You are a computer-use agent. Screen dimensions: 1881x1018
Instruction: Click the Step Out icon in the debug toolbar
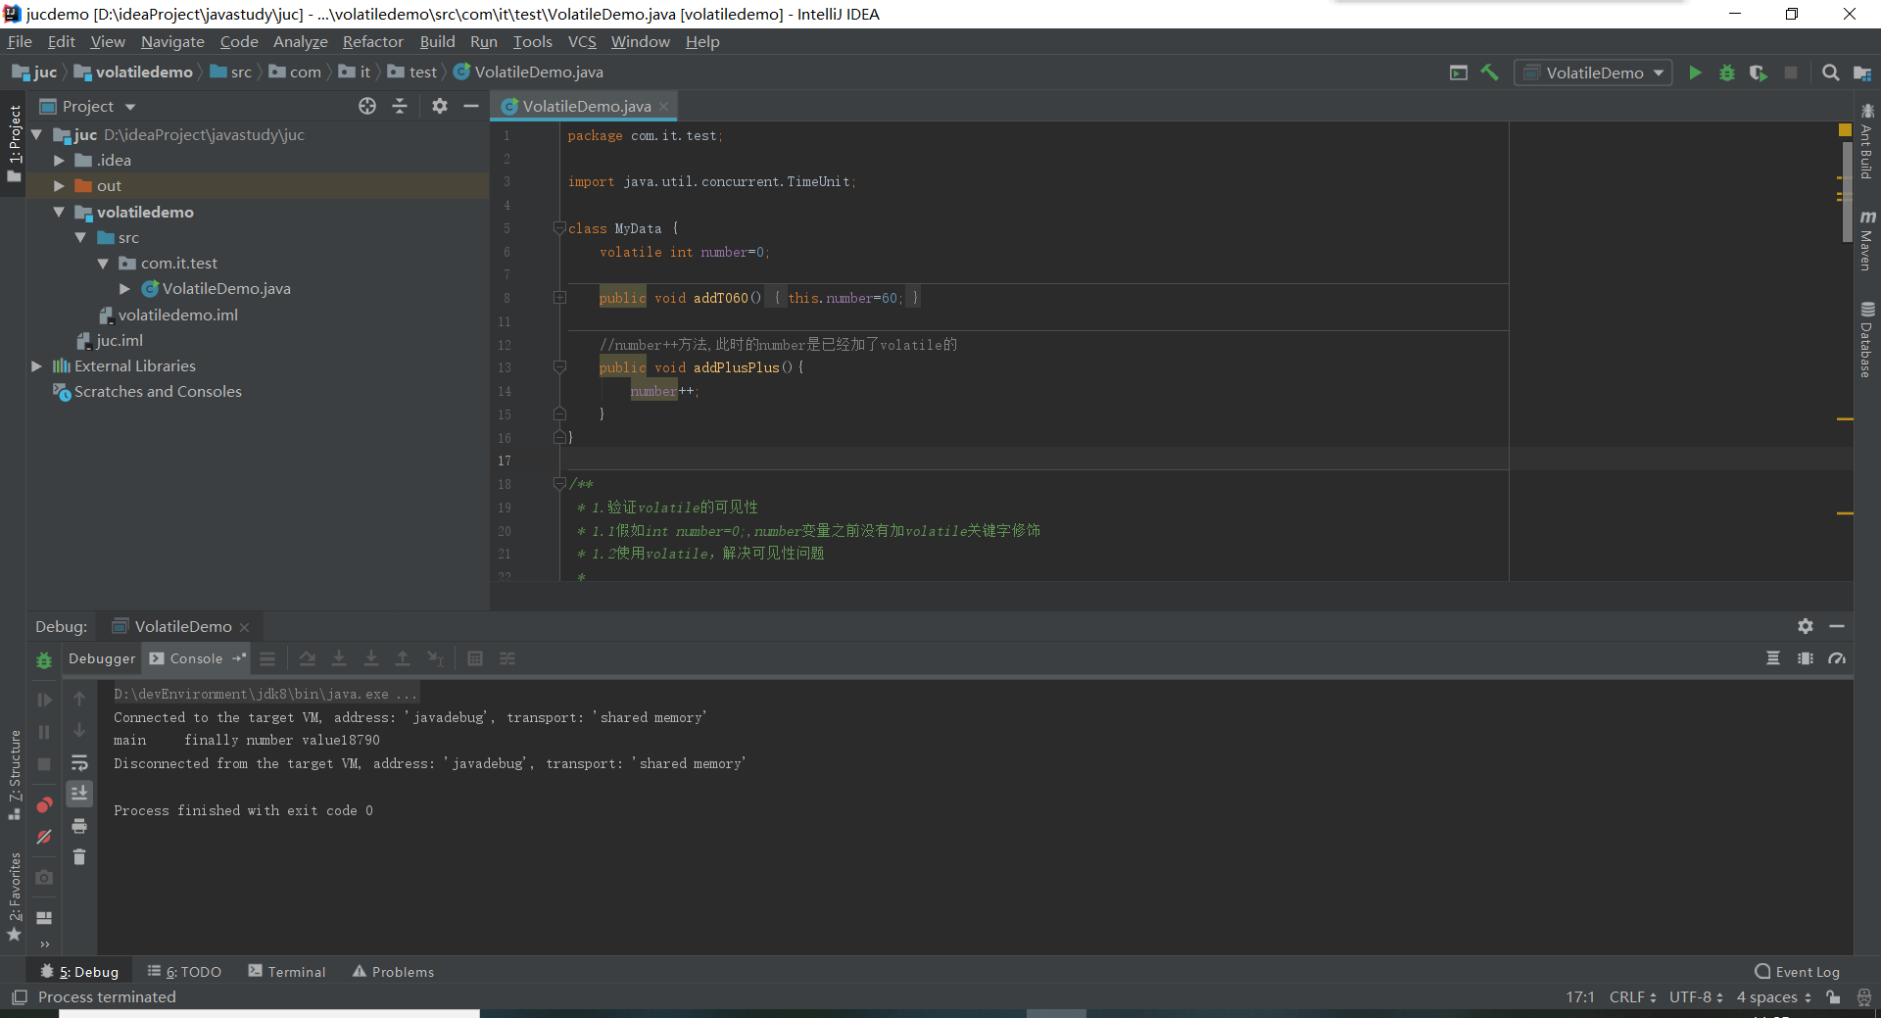point(403,658)
